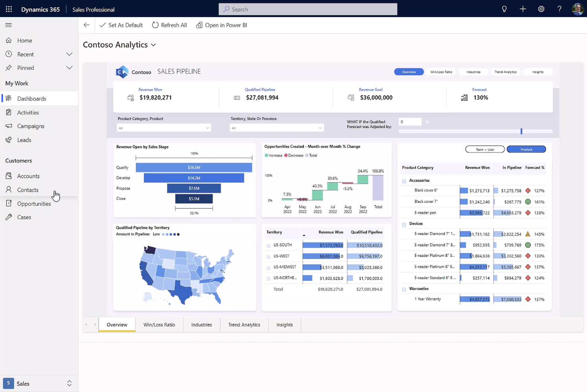Switch to the Trend Analytics tab
Viewport: 587px width, 392px height.
click(244, 324)
